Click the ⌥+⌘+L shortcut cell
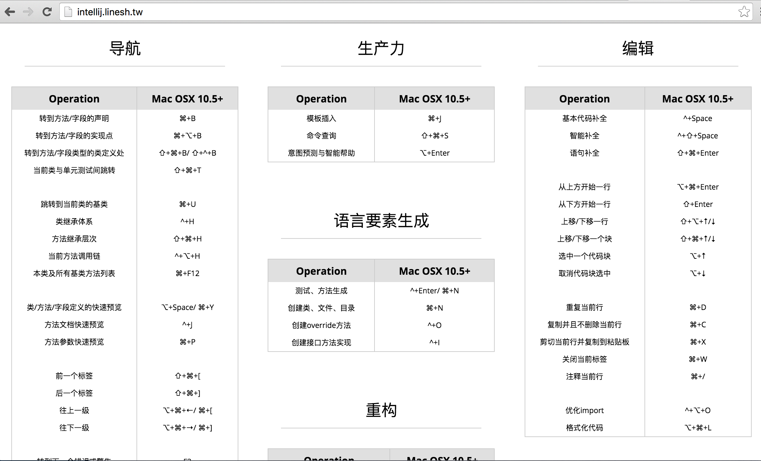761x461 pixels. click(x=698, y=428)
